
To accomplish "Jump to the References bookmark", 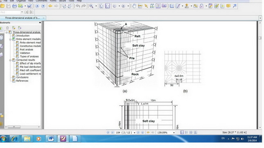I will click(22, 81).
